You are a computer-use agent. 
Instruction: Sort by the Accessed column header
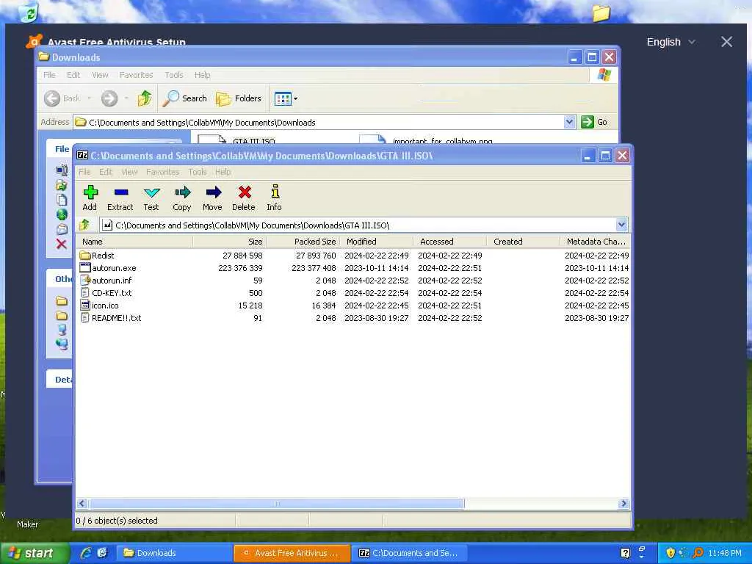pos(450,241)
